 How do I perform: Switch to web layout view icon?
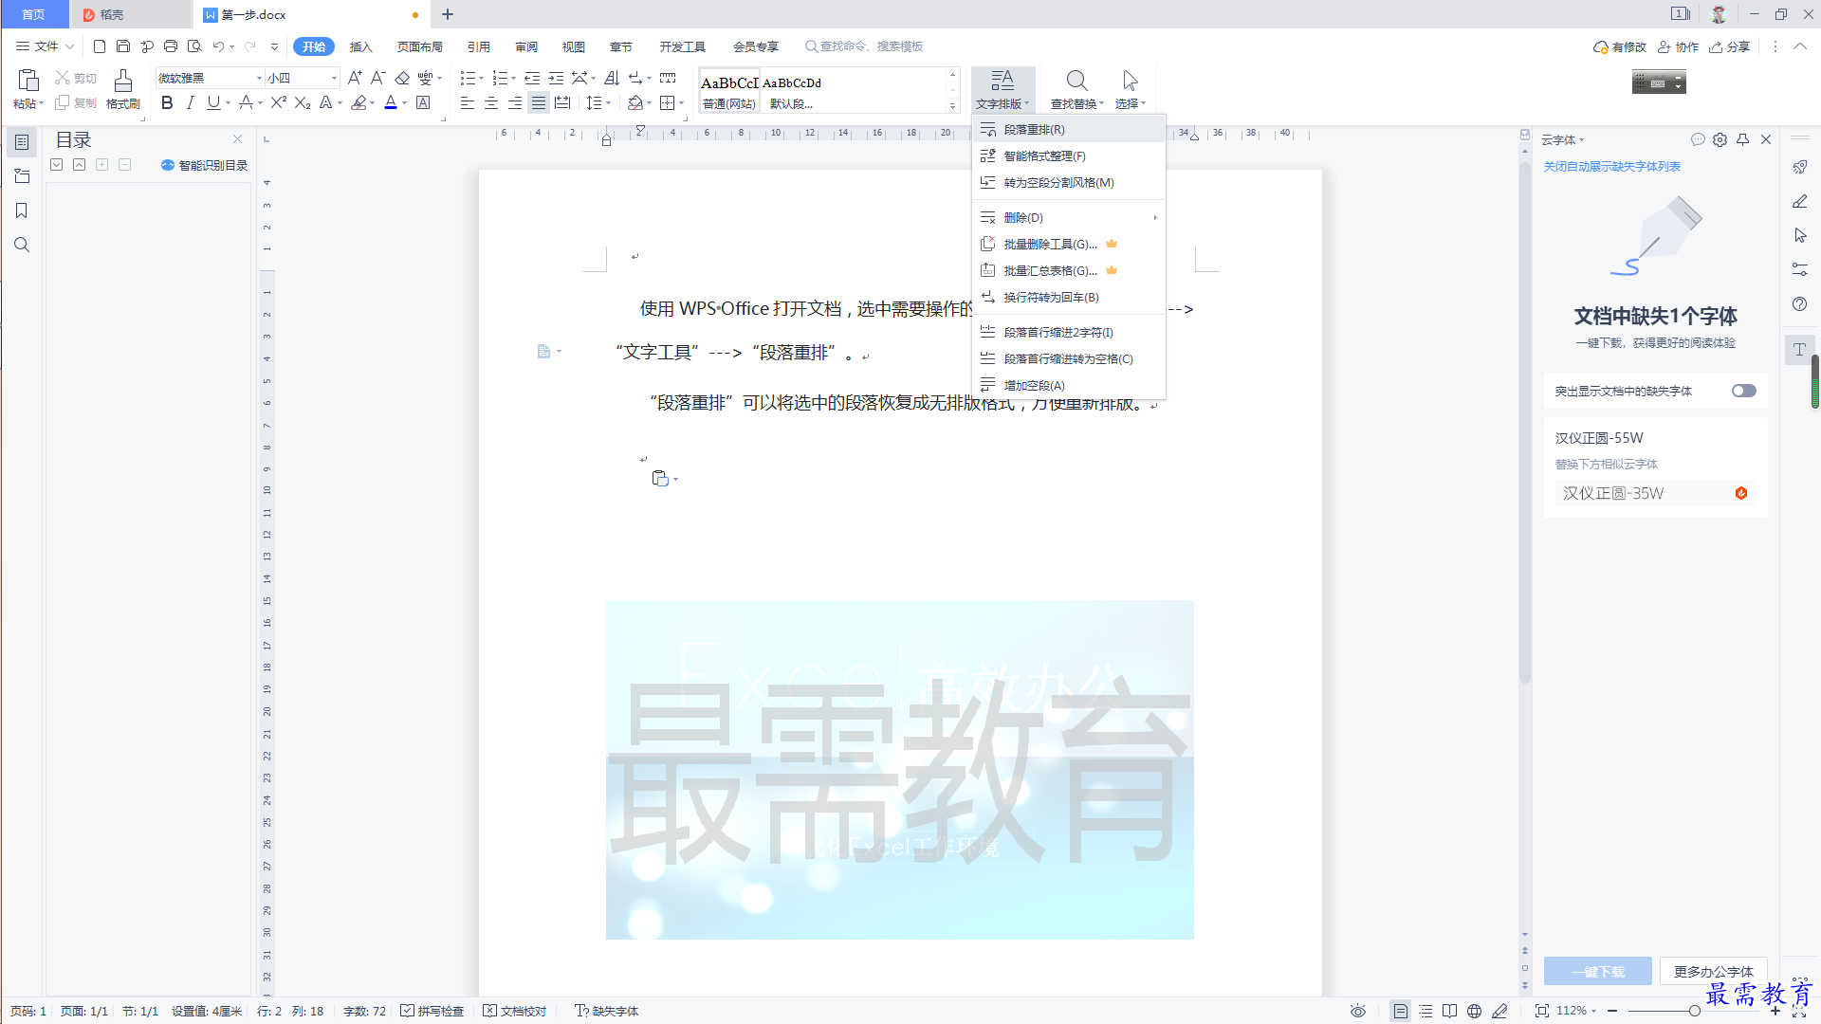coord(1474,1011)
